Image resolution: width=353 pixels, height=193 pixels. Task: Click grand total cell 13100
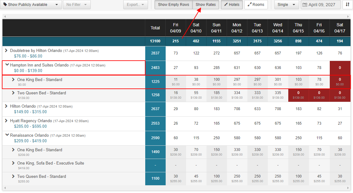pyautogui.click(x=155, y=41)
